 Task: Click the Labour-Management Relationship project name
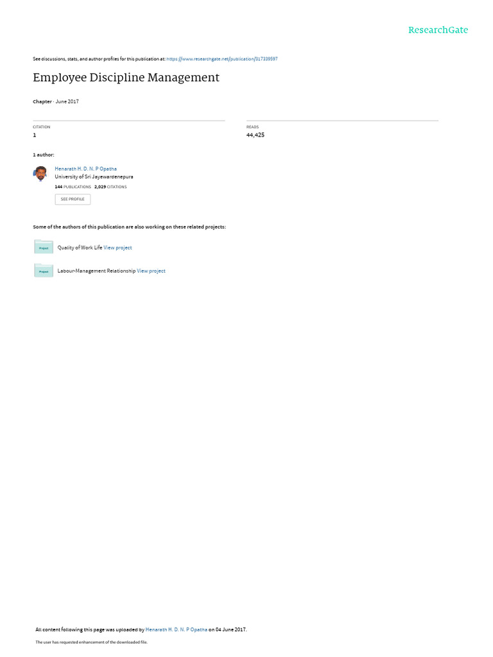[x=96, y=271]
